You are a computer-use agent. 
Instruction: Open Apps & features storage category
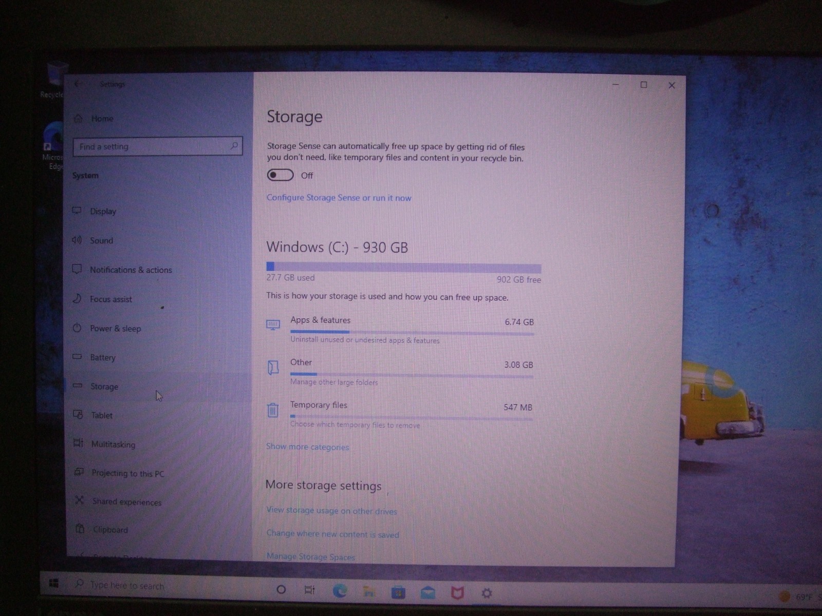pos(400,330)
